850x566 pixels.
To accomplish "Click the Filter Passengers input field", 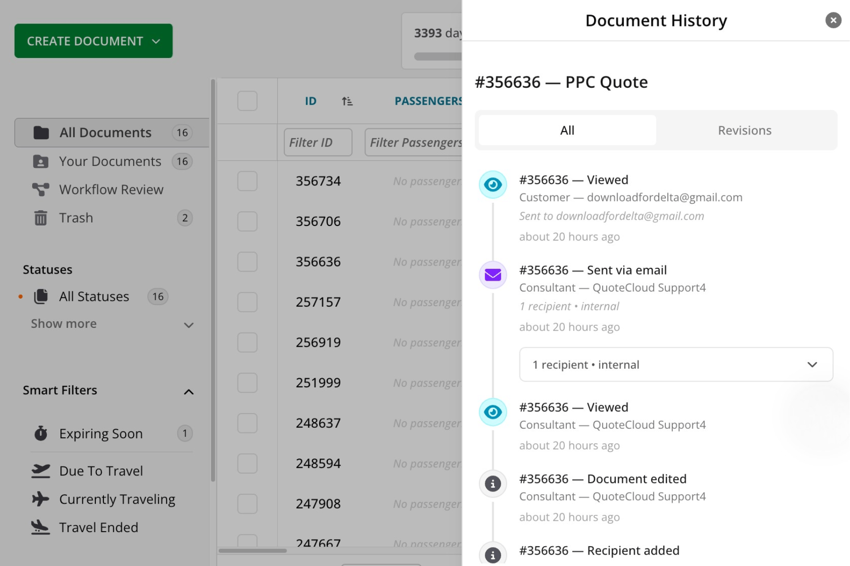I will tap(413, 142).
